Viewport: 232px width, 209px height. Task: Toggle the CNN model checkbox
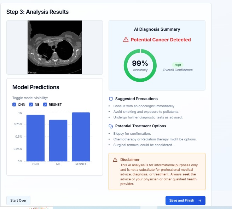14,104
